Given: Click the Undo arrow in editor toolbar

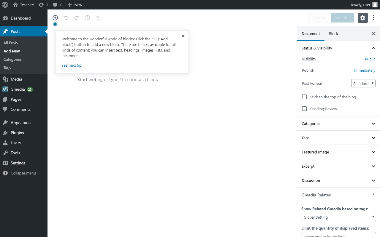Looking at the screenshot, I should [66, 18].
